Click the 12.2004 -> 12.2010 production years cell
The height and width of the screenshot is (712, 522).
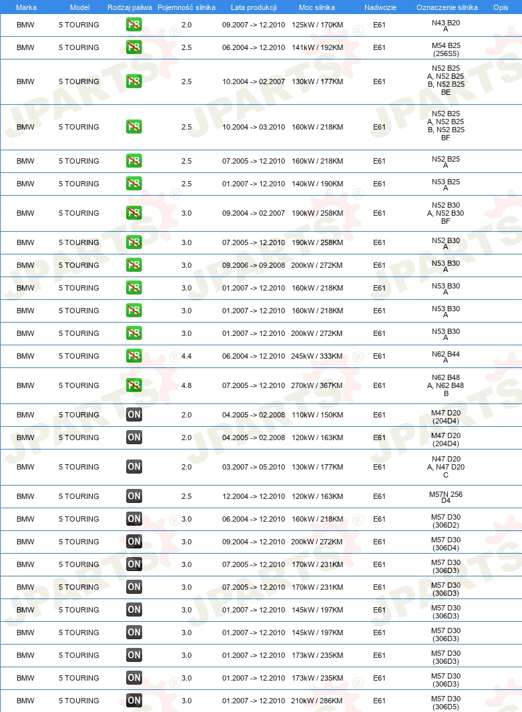tap(254, 496)
